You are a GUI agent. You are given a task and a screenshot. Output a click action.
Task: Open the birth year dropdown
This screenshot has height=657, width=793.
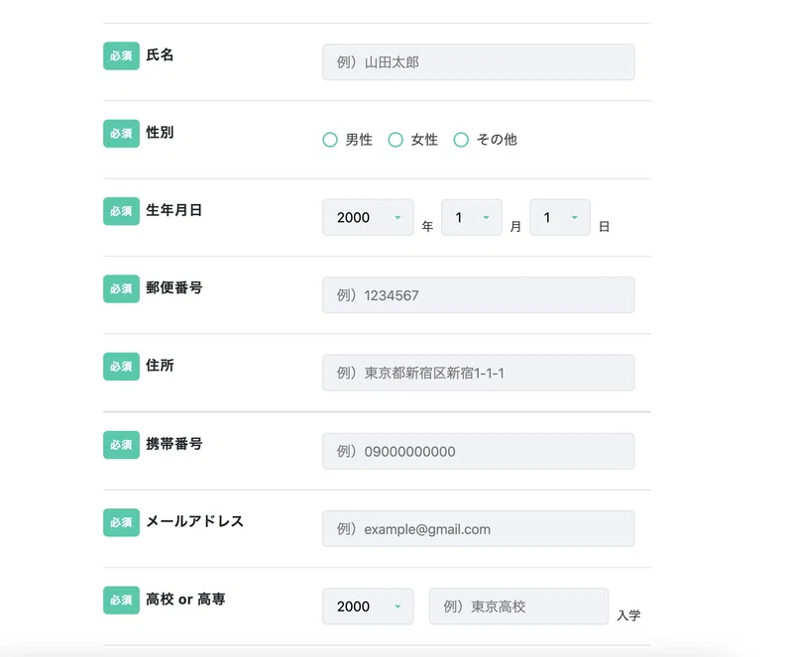pos(368,218)
